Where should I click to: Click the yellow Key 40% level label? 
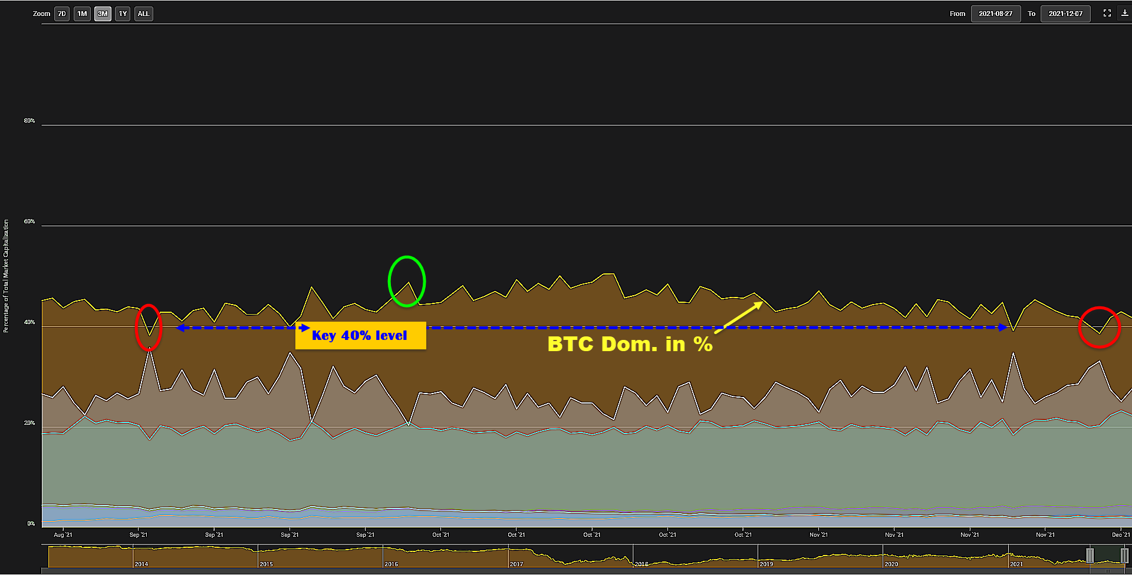tap(360, 335)
